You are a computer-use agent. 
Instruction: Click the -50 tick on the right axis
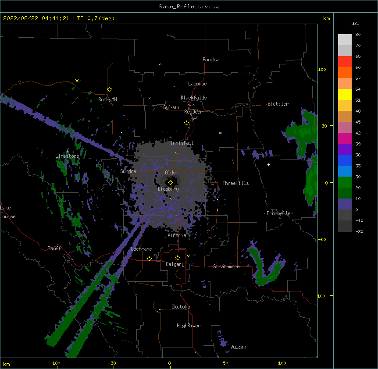pyautogui.click(x=322, y=239)
